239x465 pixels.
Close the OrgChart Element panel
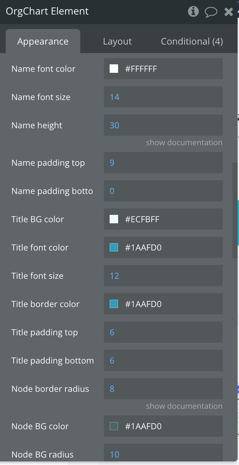point(228,12)
